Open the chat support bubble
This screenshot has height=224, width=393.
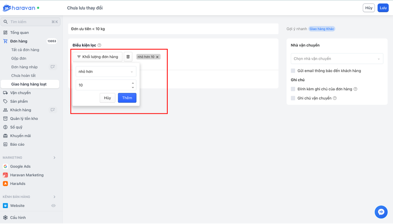tap(381, 212)
